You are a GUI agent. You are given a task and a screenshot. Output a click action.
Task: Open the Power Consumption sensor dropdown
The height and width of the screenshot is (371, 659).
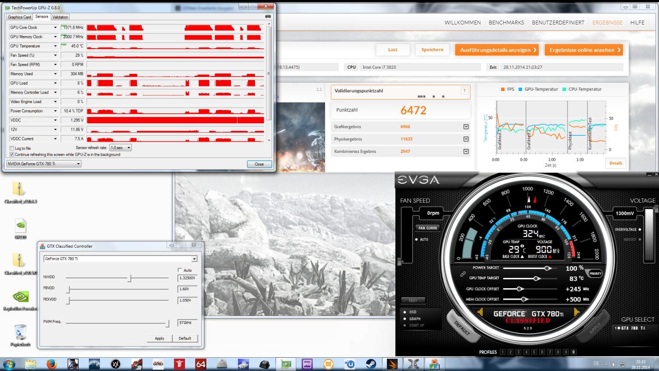coord(55,111)
